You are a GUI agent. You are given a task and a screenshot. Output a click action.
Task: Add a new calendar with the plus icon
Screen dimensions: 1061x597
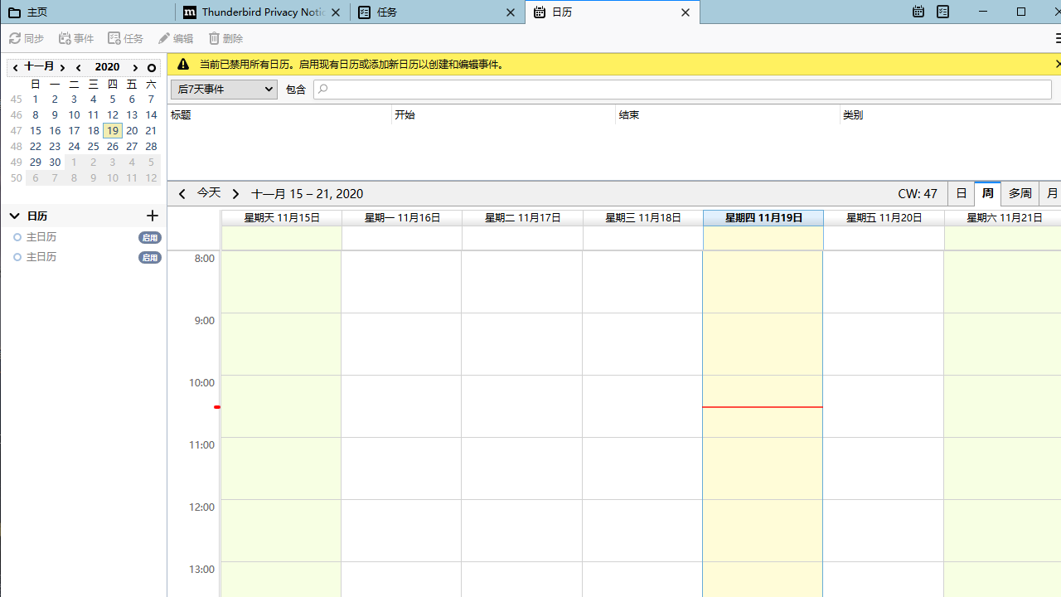[153, 216]
